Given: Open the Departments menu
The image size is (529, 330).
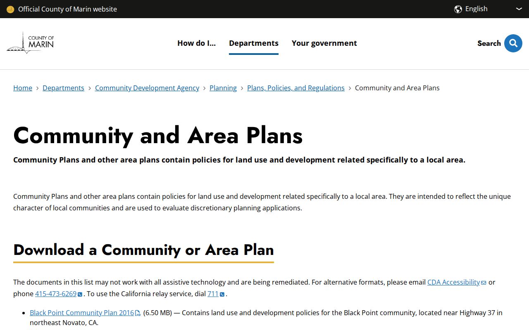Looking at the screenshot, I should pos(254,43).
